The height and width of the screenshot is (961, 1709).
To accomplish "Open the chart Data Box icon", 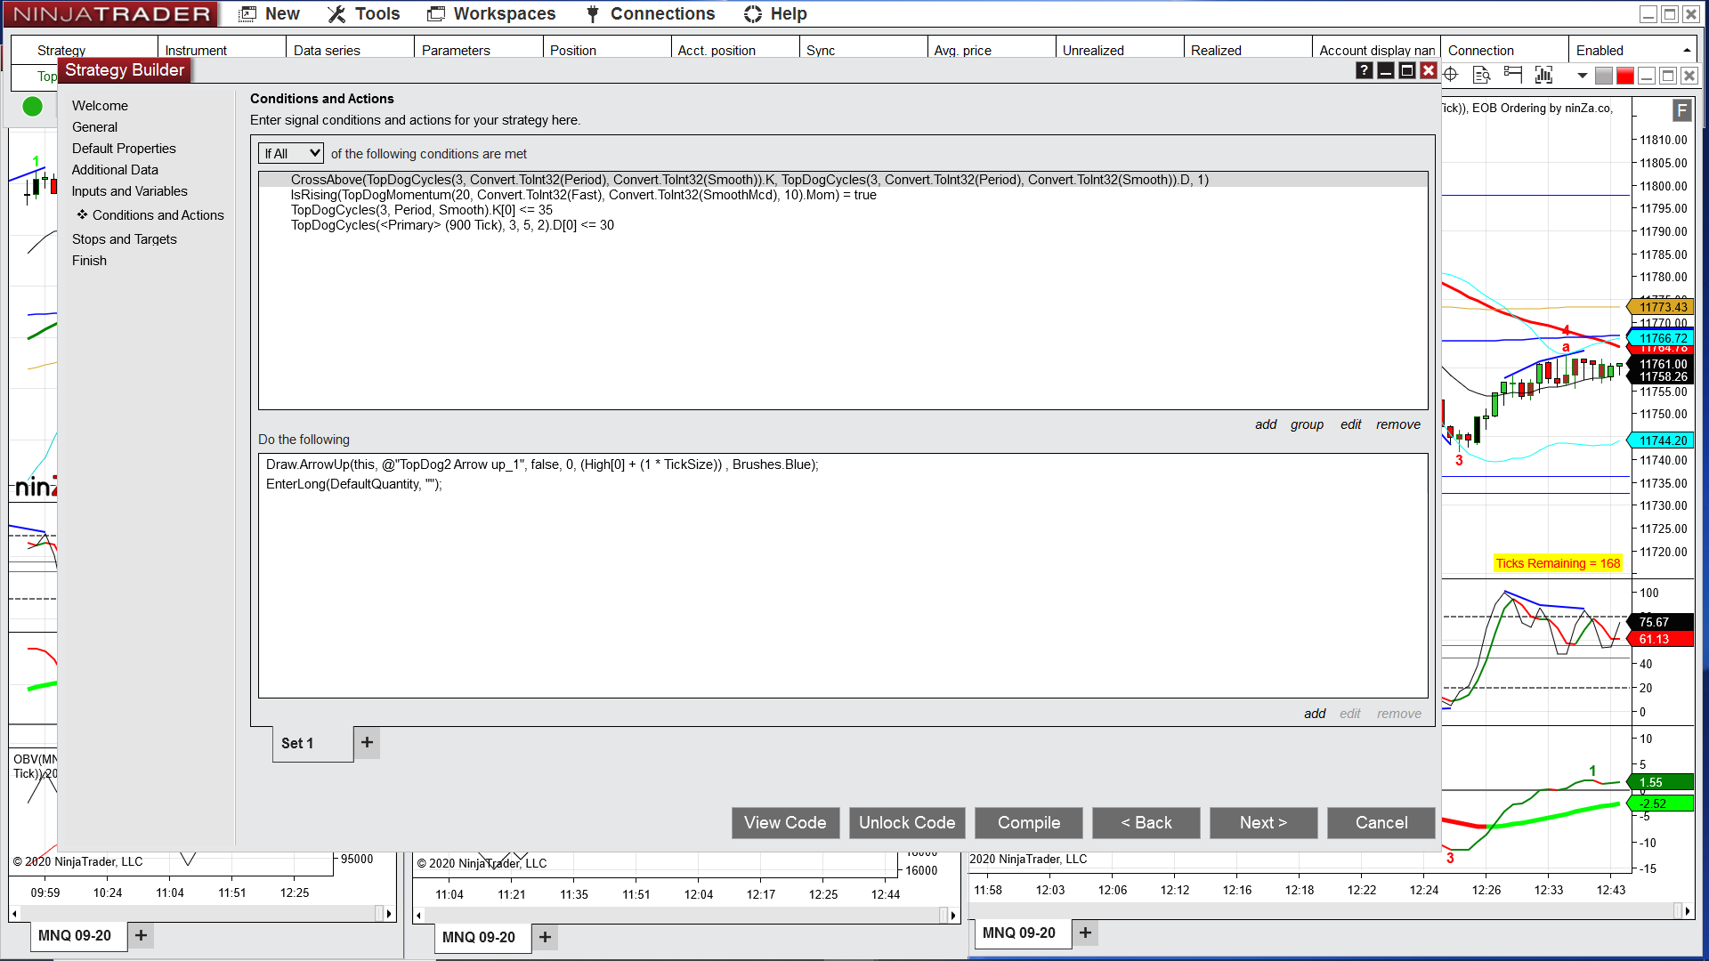I will tap(1482, 75).
